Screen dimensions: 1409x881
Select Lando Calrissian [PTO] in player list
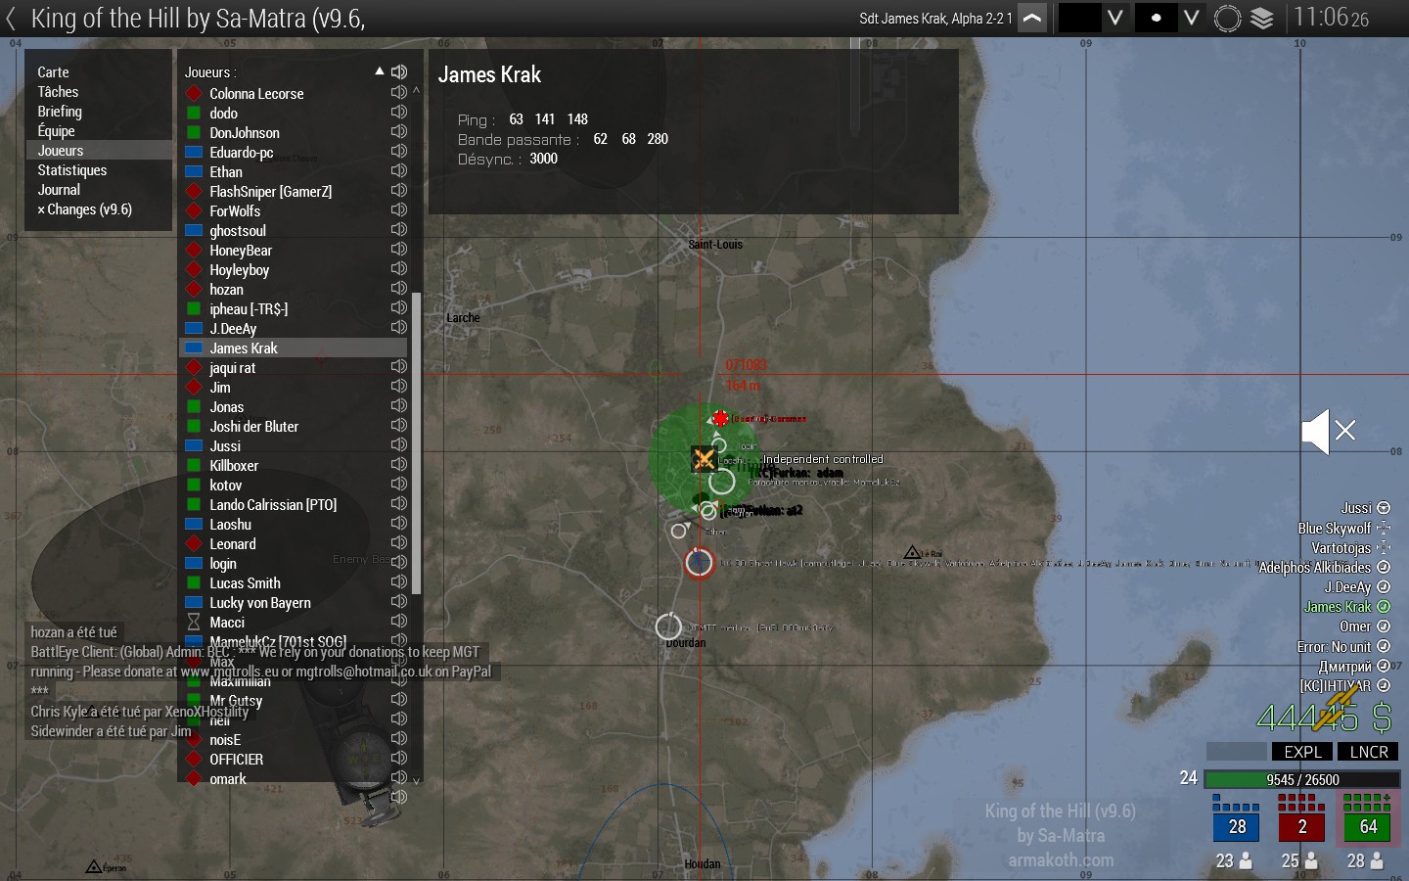tap(294, 504)
